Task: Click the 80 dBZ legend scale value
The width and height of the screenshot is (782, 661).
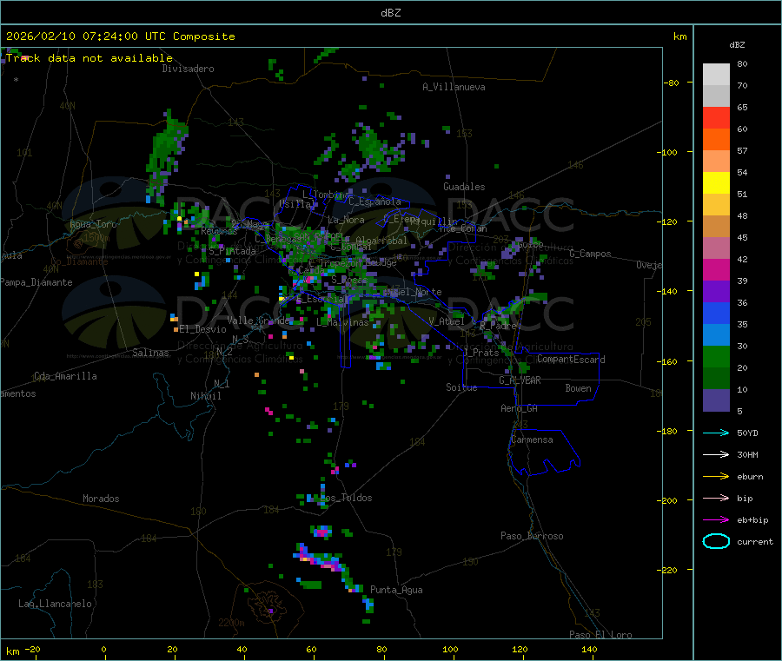Action: (x=742, y=63)
